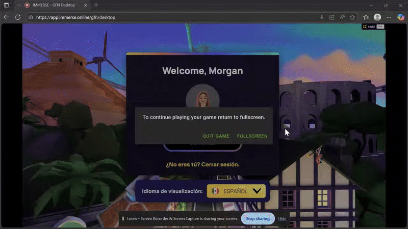Click the new tab plus icon
408x229 pixels.
96,5
